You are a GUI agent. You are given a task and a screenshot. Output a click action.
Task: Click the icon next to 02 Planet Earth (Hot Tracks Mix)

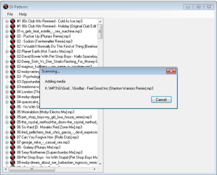coord(13,51)
